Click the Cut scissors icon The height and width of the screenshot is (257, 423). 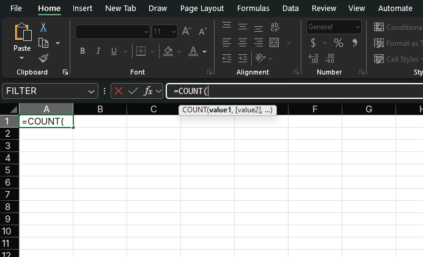click(43, 27)
